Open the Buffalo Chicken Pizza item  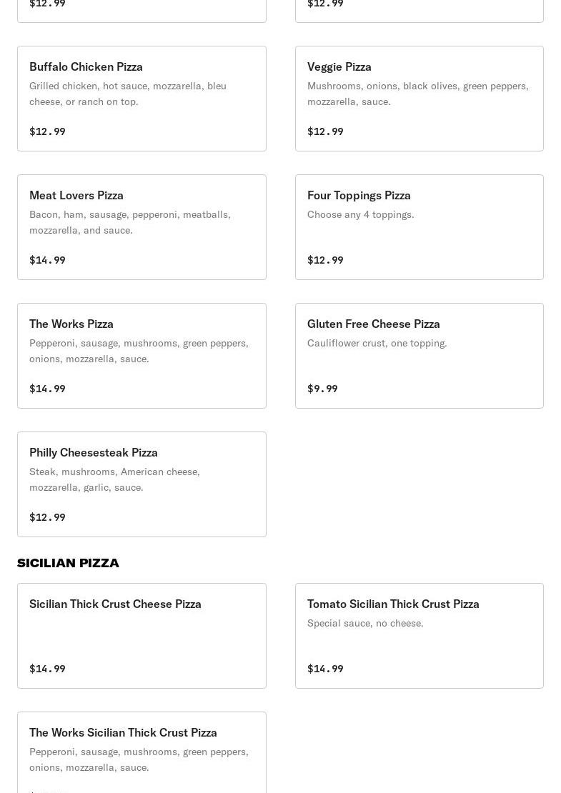tap(142, 99)
